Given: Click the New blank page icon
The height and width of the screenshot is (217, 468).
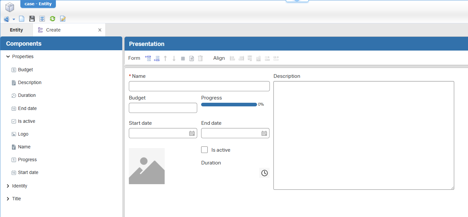Looking at the screenshot, I should pyautogui.click(x=22, y=19).
